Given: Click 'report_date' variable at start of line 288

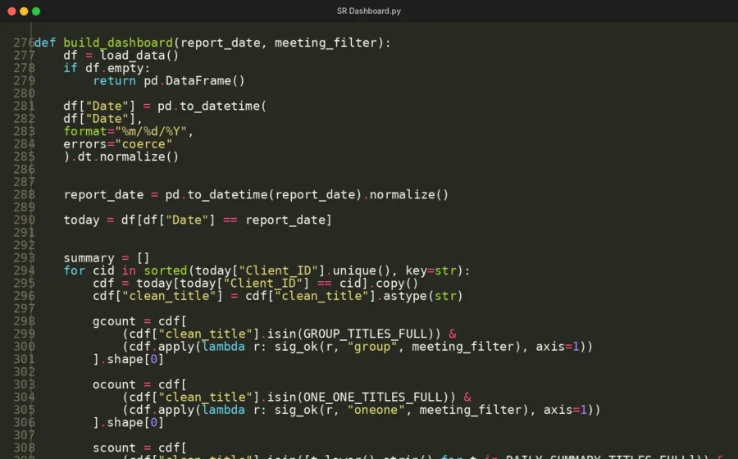Looking at the screenshot, I should point(103,195).
